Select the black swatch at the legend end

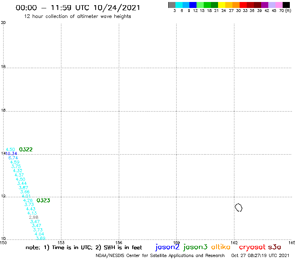286,5
